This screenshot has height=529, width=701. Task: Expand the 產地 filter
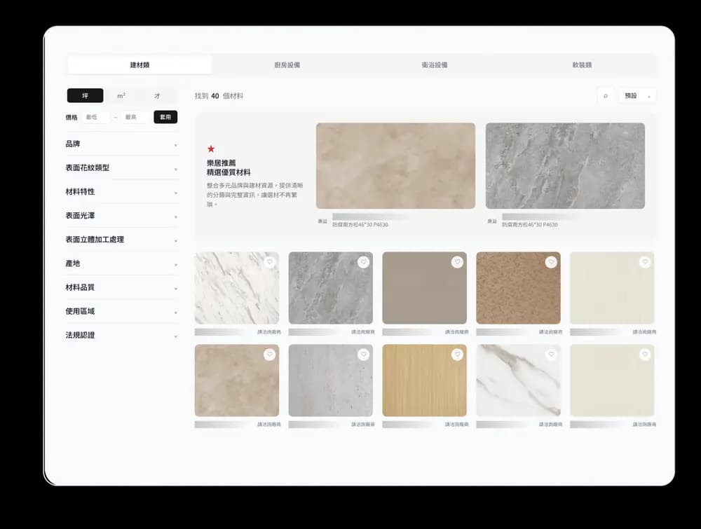pyautogui.click(x=121, y=263)
